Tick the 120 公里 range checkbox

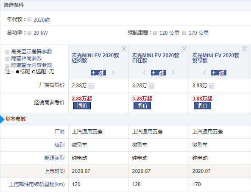(x=155, y=33)
